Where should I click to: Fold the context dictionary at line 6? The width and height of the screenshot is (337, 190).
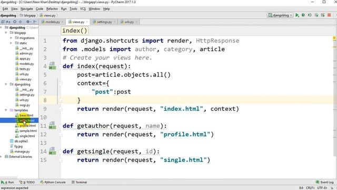[x=61, y=83]
